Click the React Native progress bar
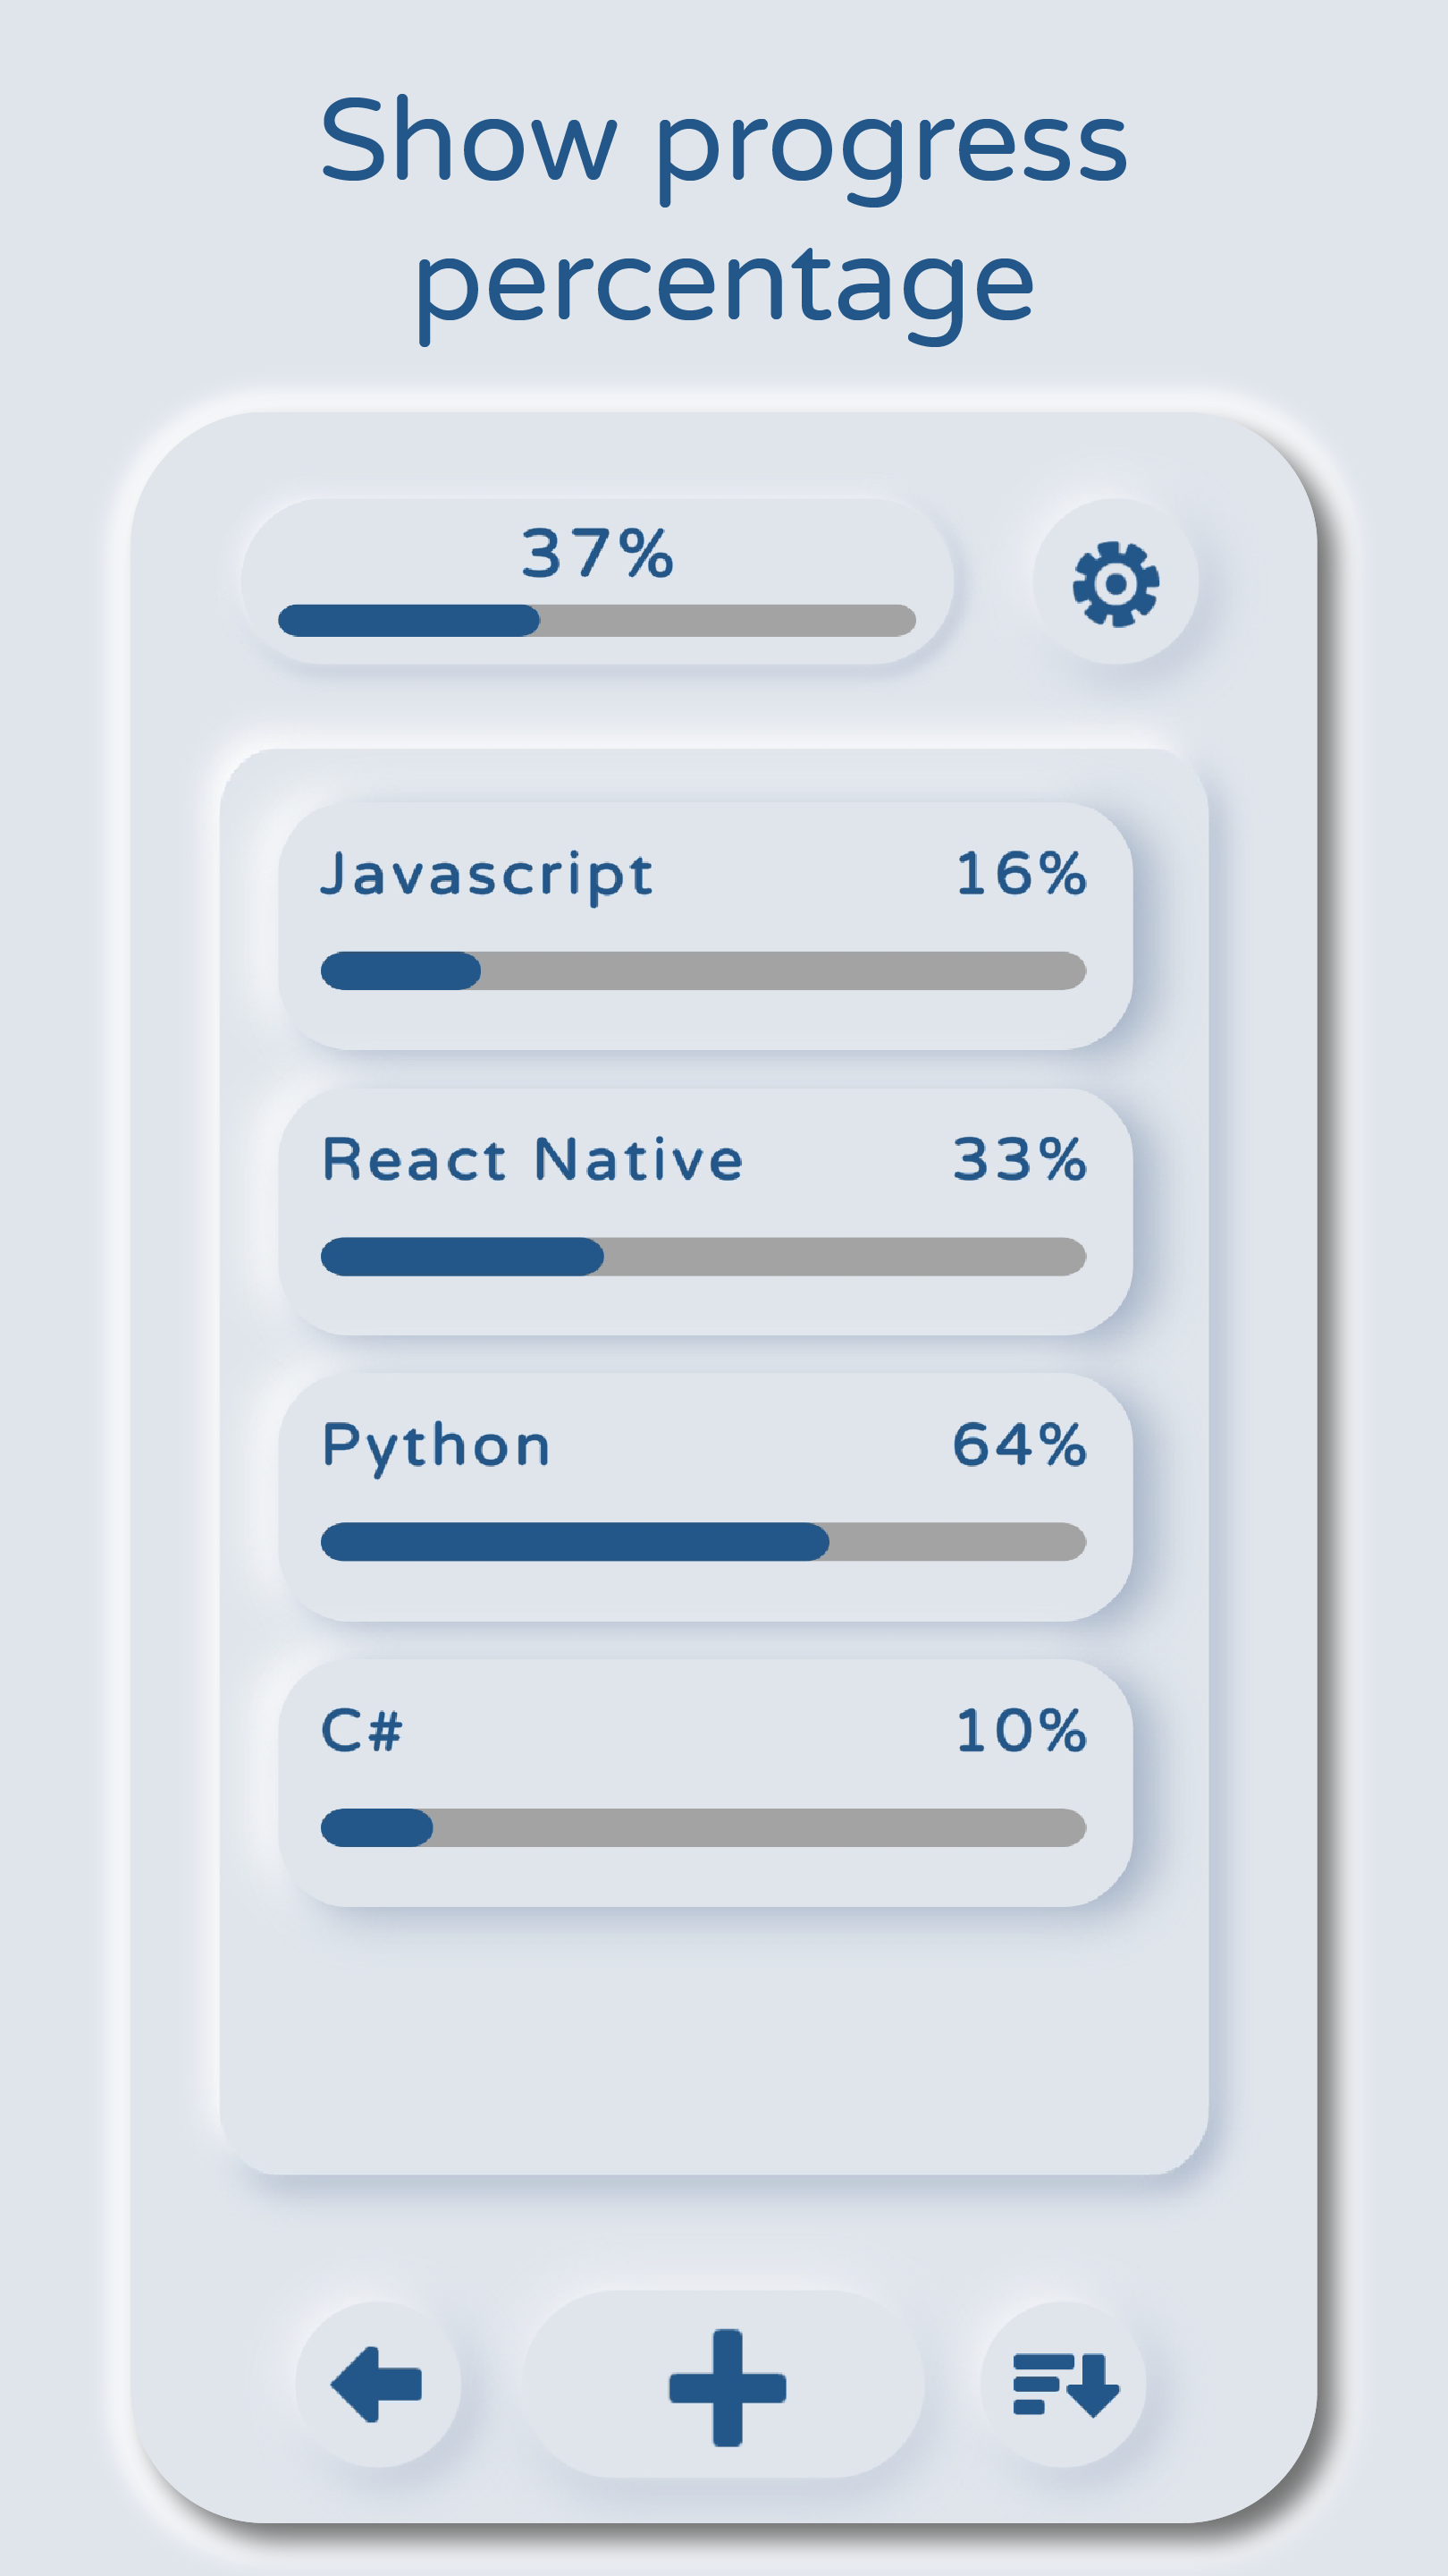This screenshot has height=2576, width=1448. (x=703, y=1257)
